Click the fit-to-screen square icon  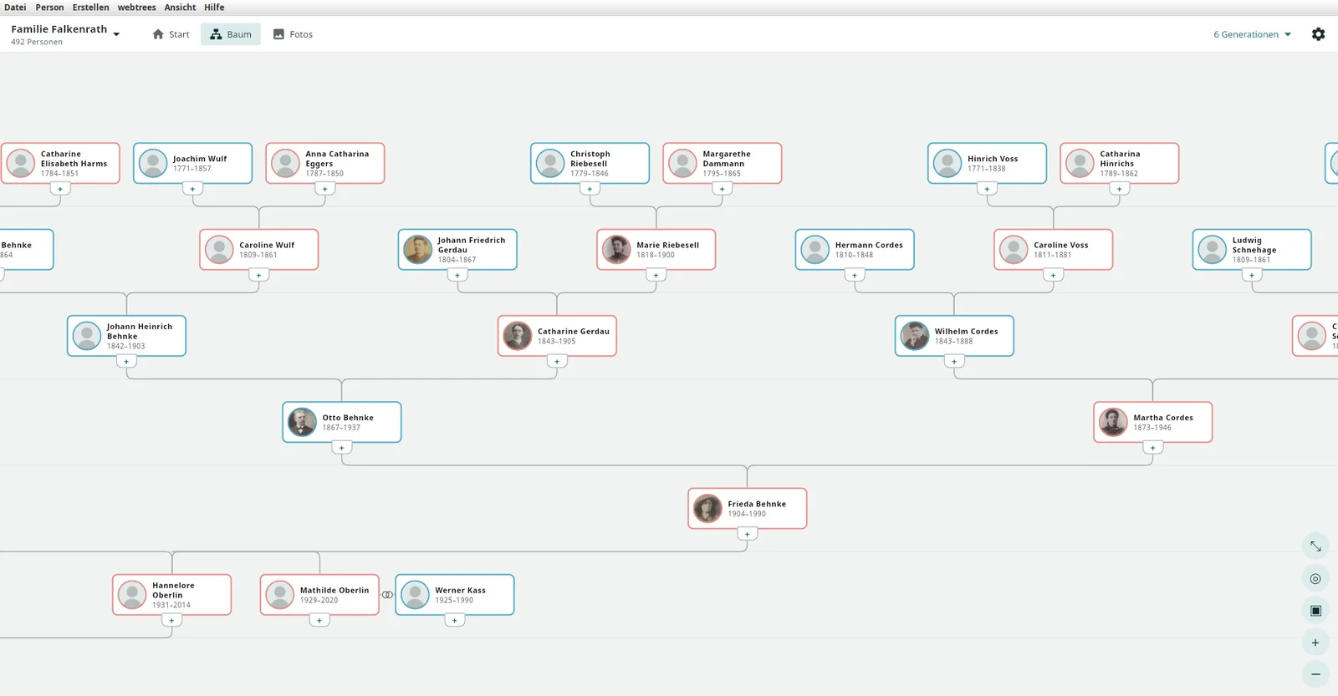point(1315,611)
